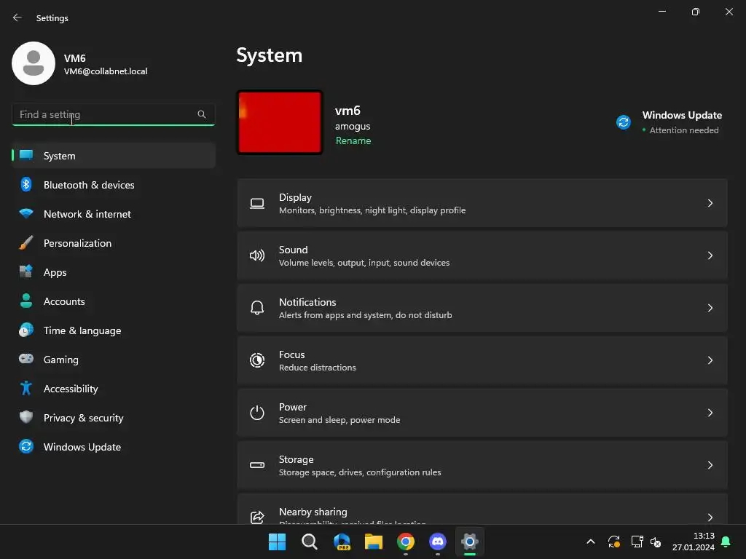Open Display monitors and brightness card

coord(482,203)
